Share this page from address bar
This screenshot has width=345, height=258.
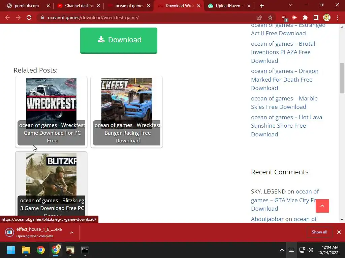[x=259, y=17]
